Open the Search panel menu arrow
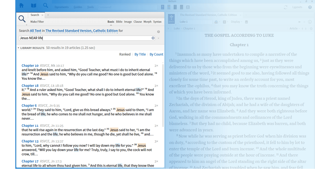 pyautogui.click(x=26, y=25)
